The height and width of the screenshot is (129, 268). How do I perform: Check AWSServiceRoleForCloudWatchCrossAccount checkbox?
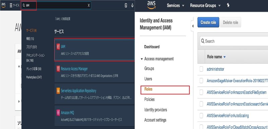coord(201,127)
